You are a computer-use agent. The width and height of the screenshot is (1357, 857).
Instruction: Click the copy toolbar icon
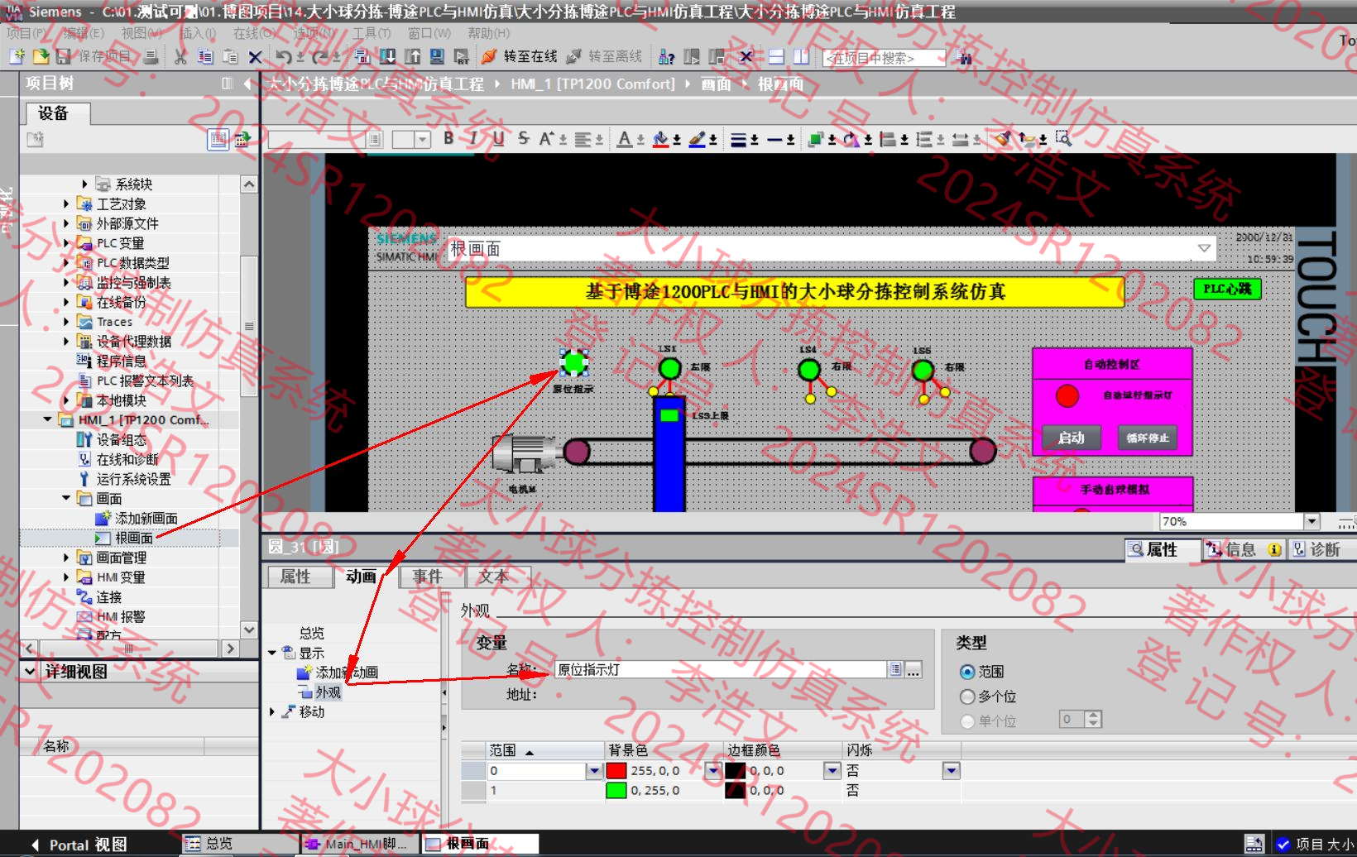(x=205, y=56)
